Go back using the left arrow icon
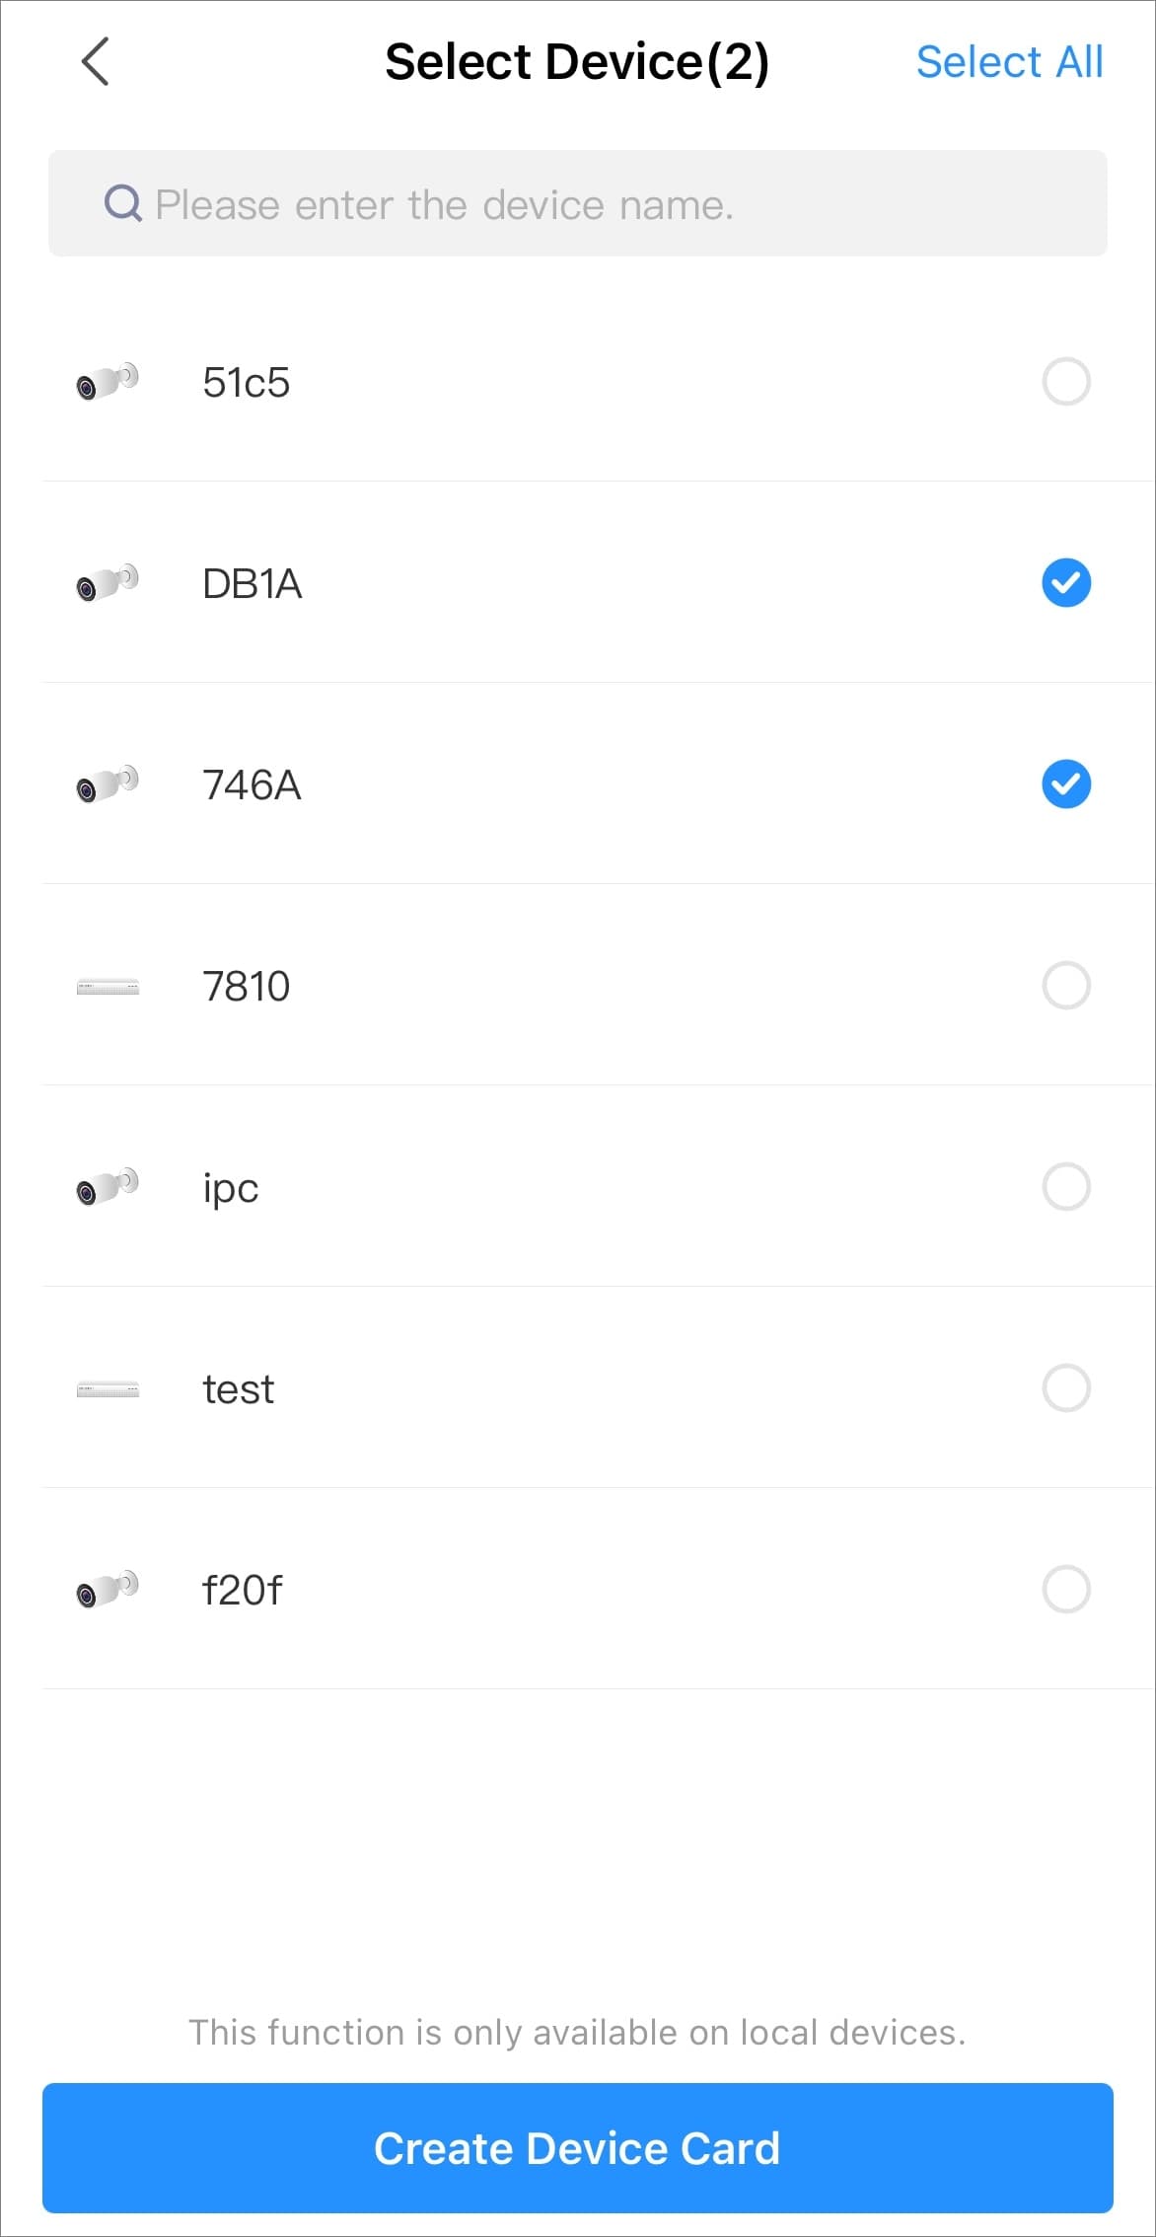The image size is (1156, 2237). [95, 62]
